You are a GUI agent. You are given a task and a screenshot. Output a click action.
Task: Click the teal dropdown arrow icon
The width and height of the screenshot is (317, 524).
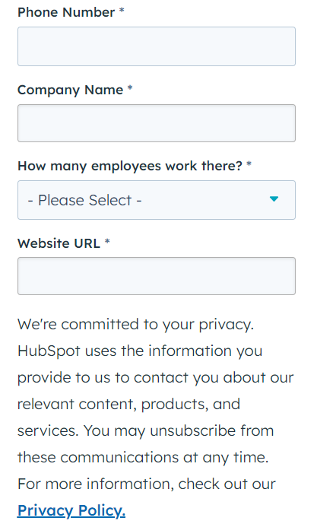click(x=274, y=199)
